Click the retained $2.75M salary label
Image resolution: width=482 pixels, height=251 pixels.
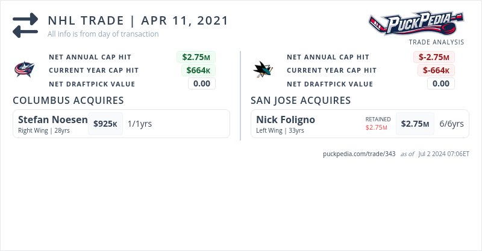(x=378, y=127)
